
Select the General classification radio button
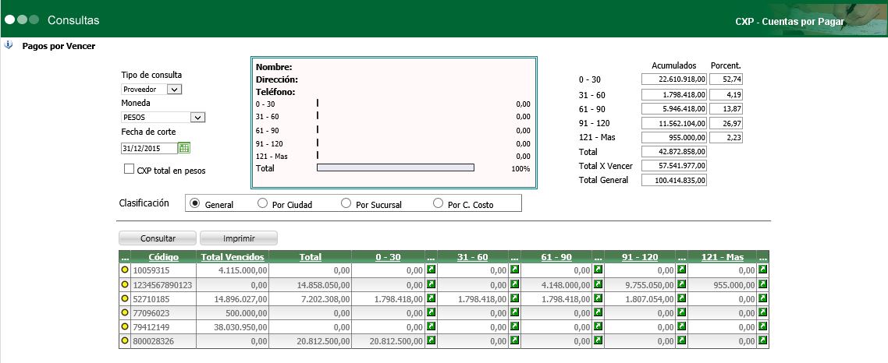195,203
